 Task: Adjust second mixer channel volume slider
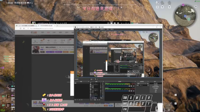[x=117, y=91]
